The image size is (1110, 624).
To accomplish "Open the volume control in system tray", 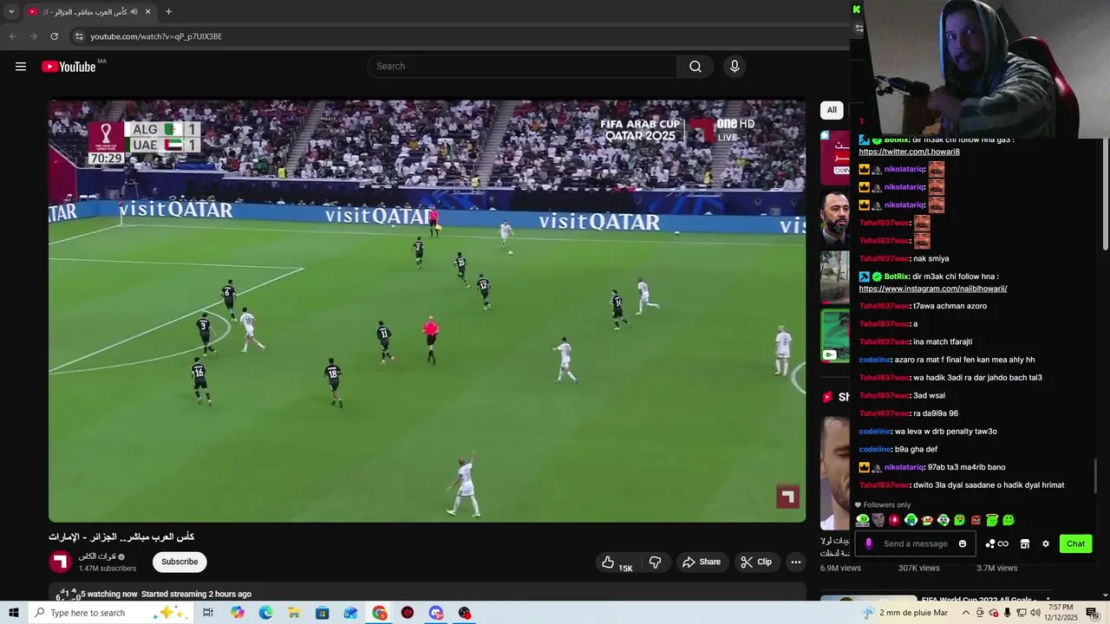I will (x=1035, y=613).
